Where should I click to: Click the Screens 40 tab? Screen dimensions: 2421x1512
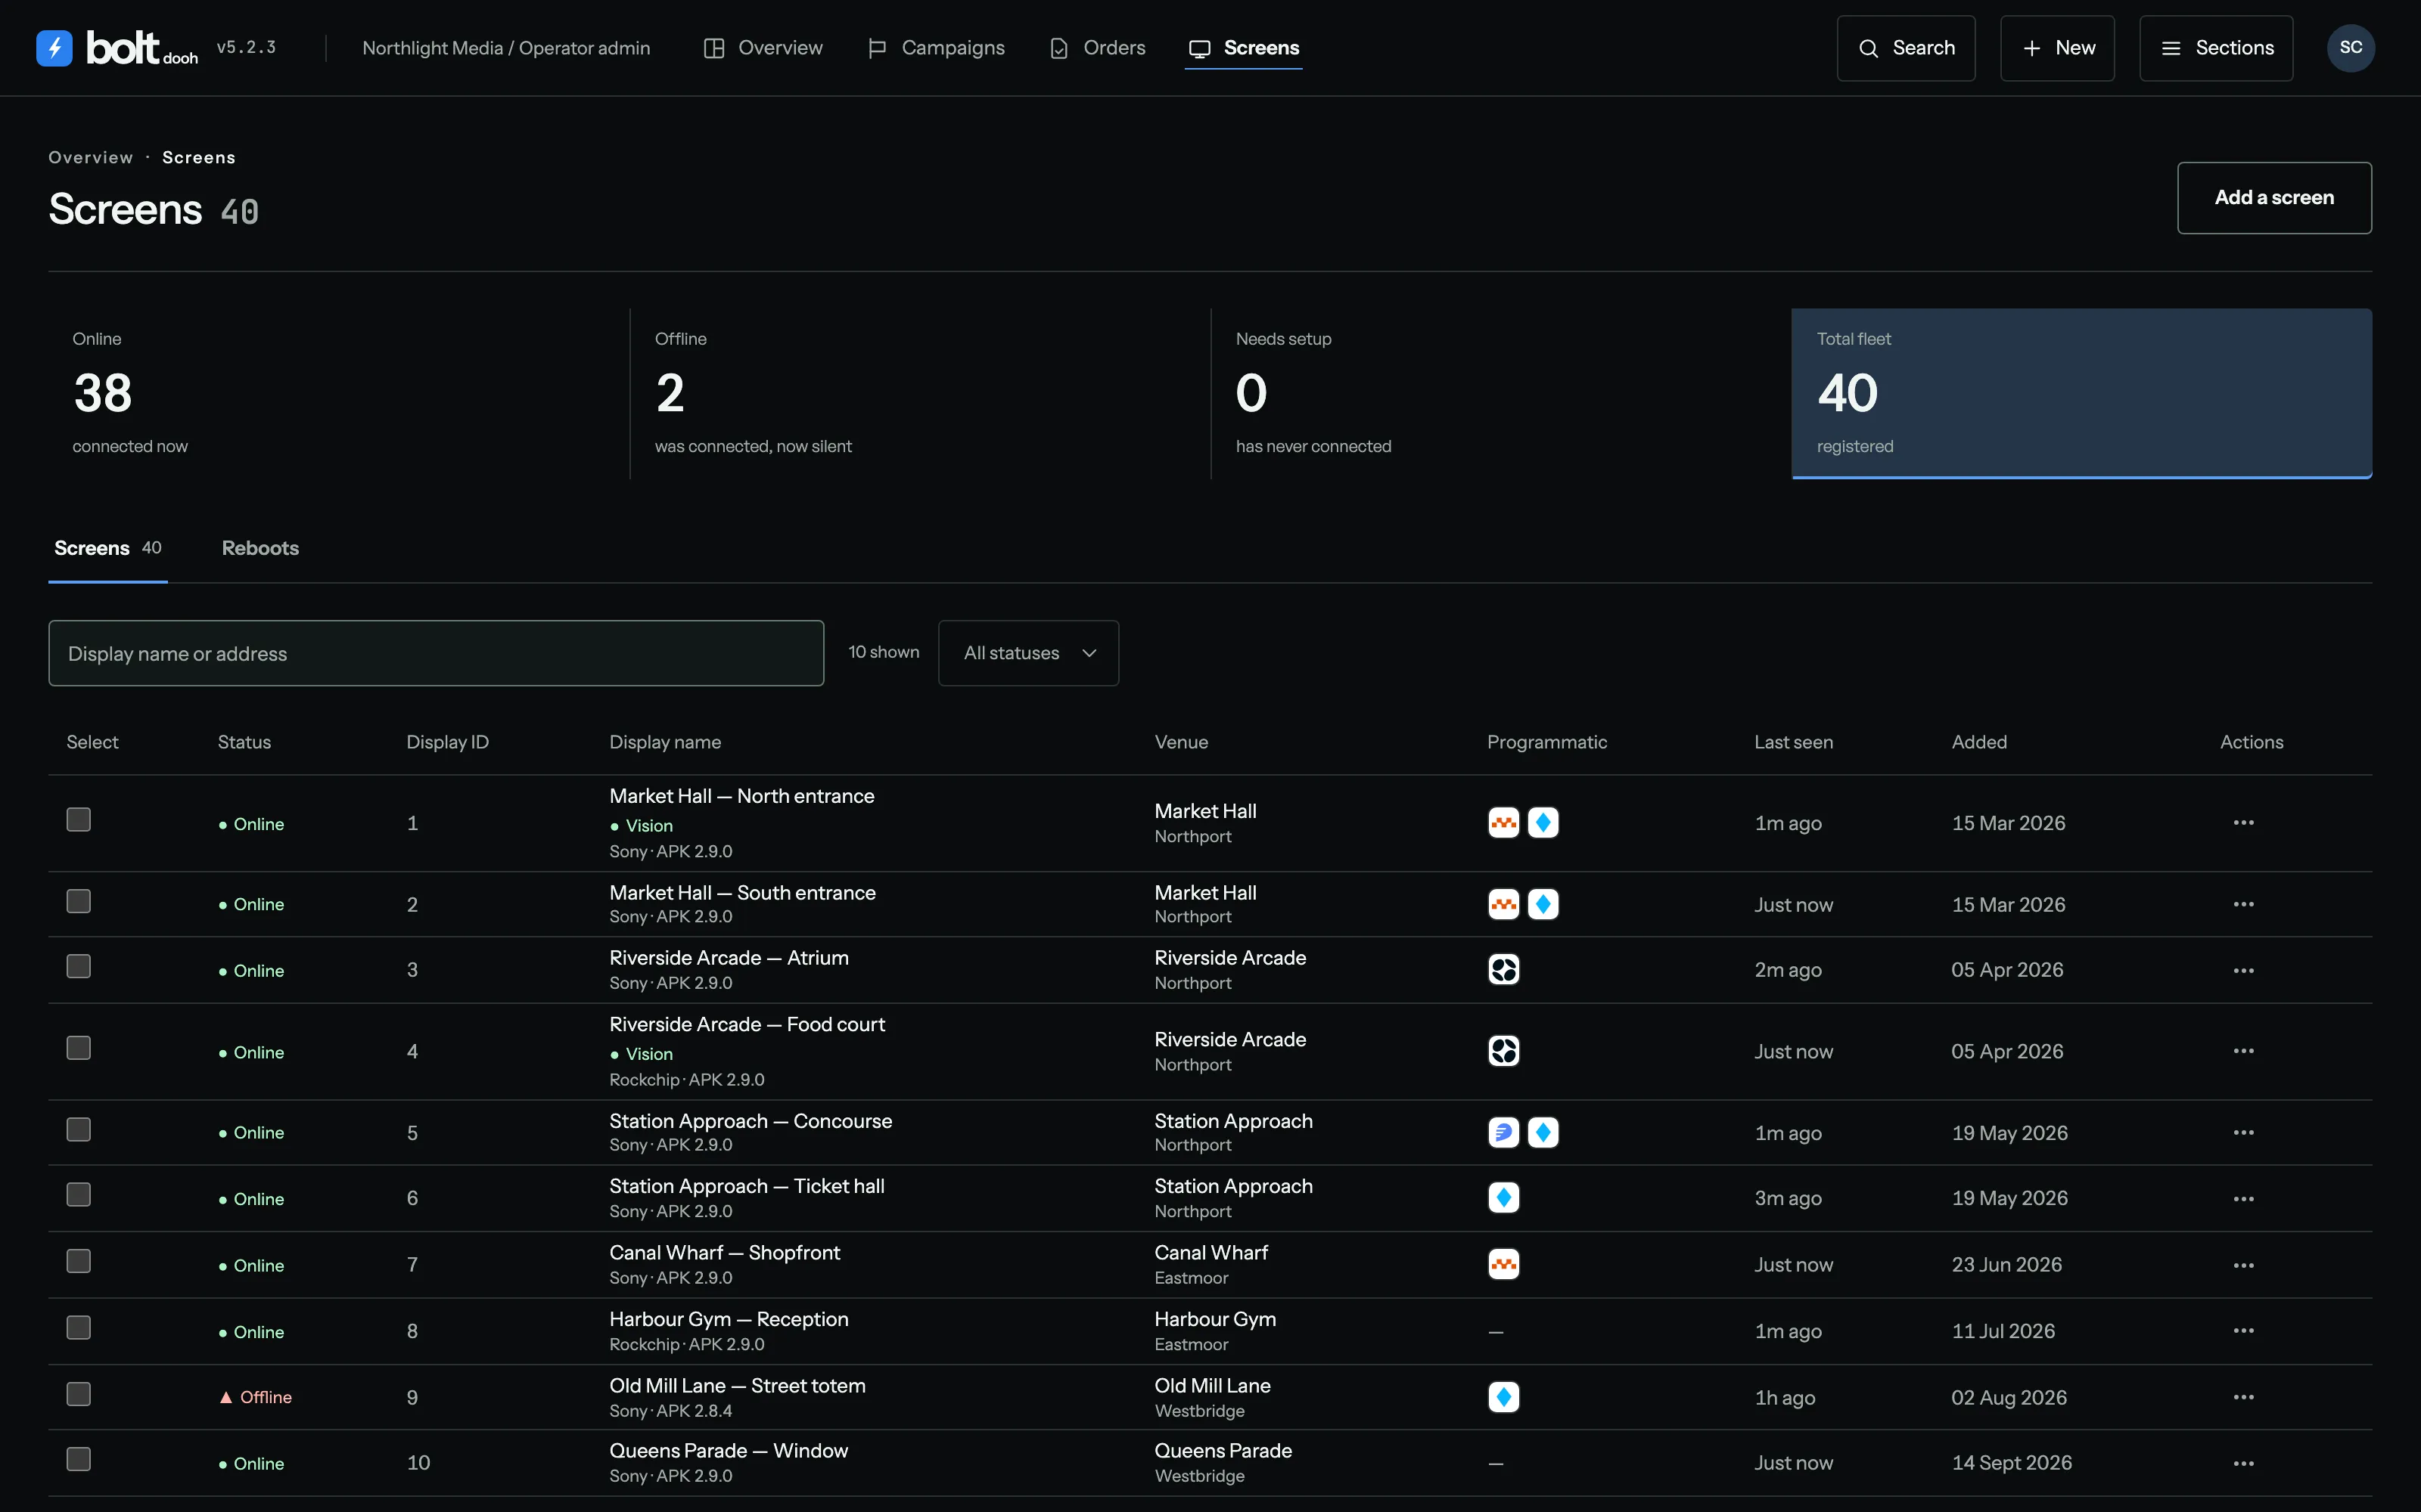coord(108,548)
